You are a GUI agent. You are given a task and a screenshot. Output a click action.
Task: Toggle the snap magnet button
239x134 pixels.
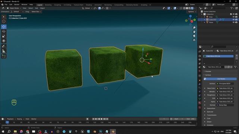(x=99, y=8)
